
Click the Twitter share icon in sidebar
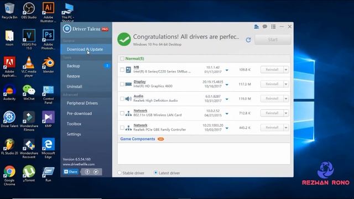96,172
